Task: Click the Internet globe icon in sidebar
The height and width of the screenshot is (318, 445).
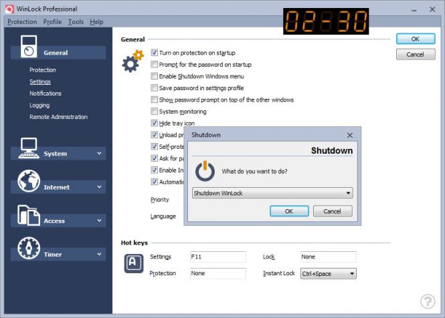Action: [29, 181]
